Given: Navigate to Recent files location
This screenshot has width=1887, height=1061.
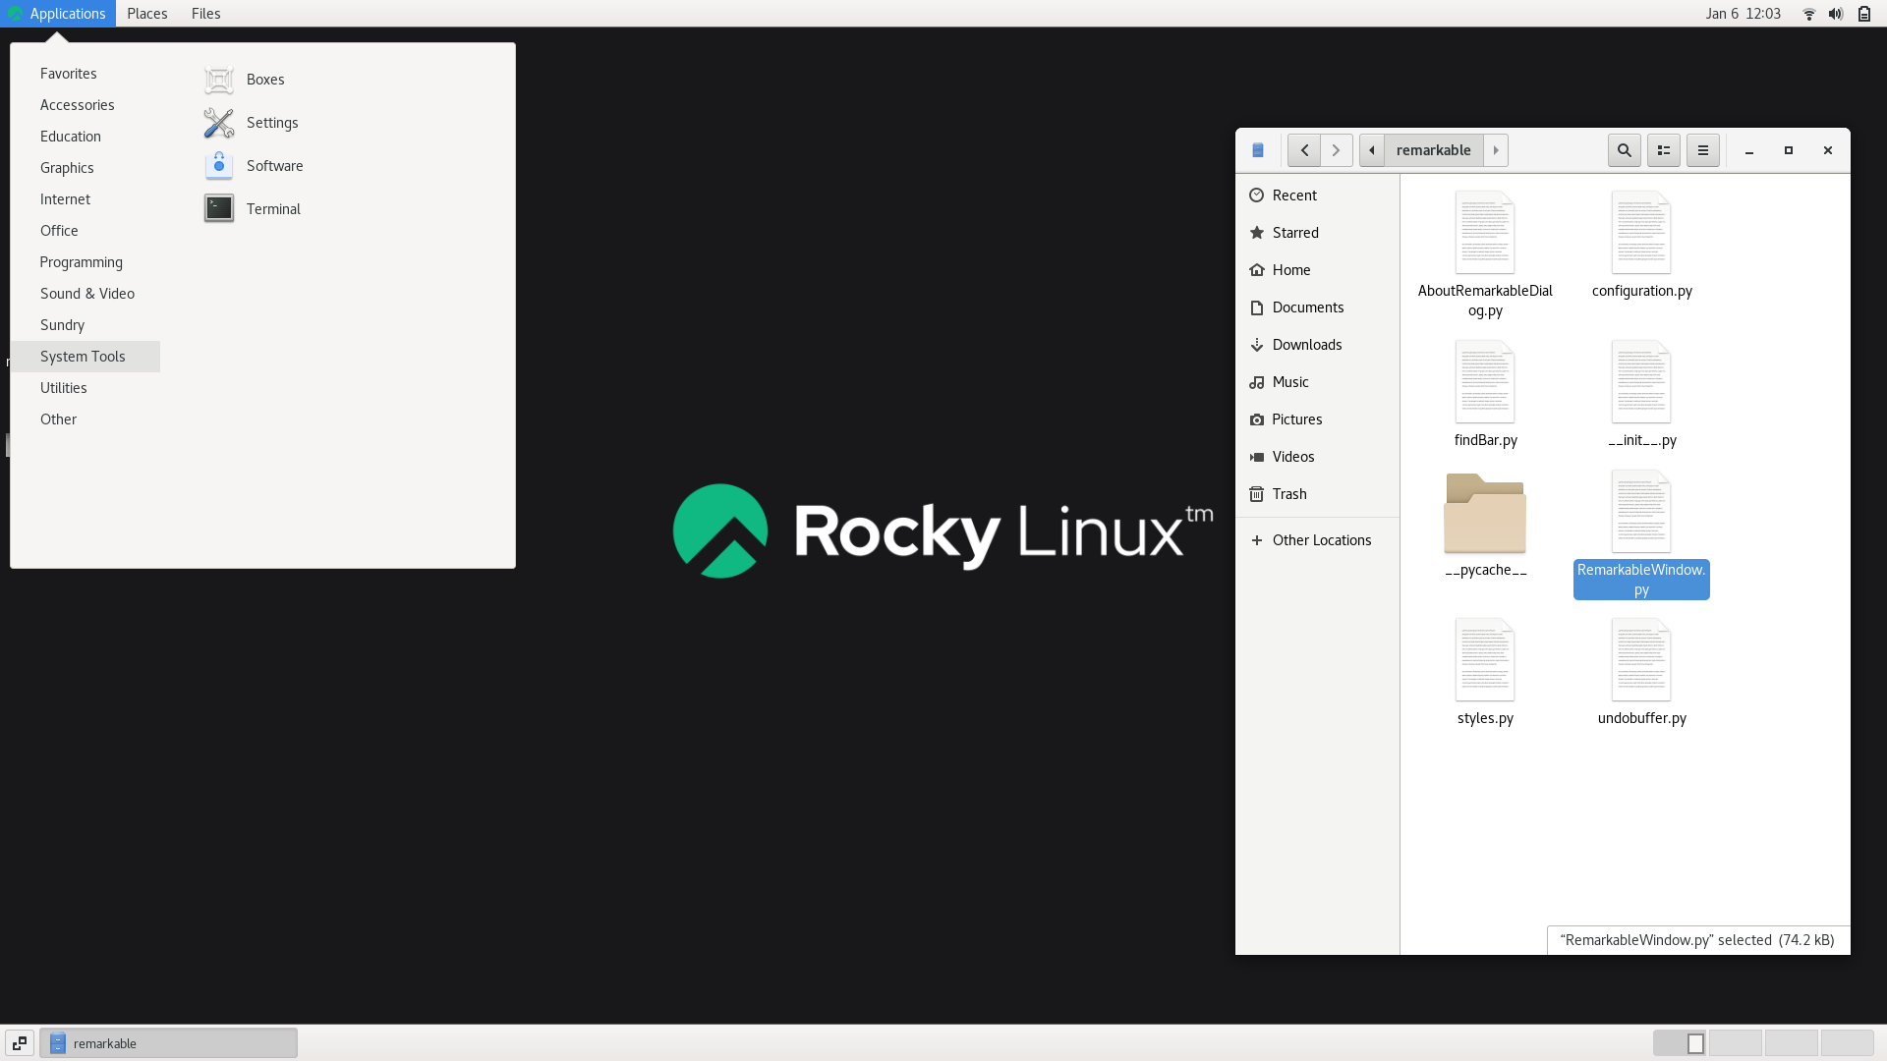Looking at the screenshot, I should (1293, 195).
